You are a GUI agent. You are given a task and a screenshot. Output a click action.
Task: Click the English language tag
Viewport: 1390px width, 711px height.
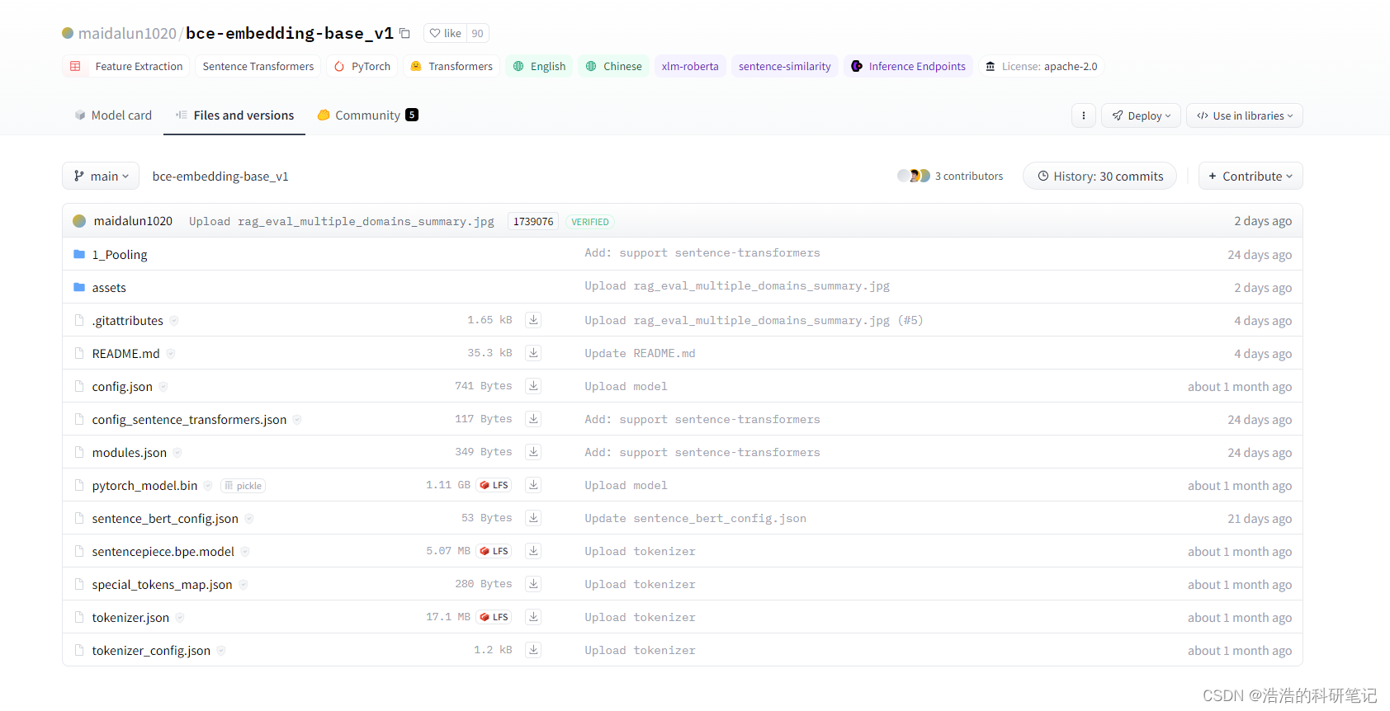point(540,66)
